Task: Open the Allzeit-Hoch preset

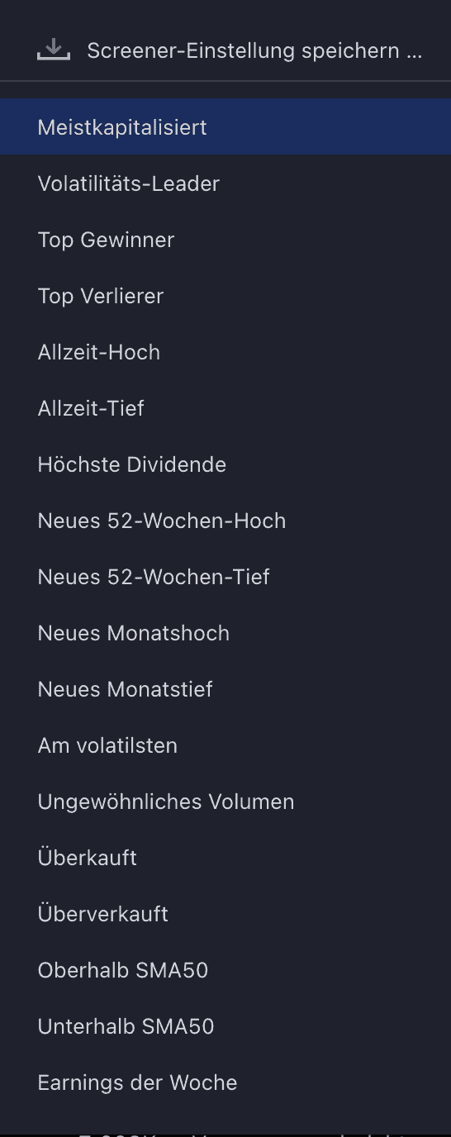Action: (x=225, y=352)
